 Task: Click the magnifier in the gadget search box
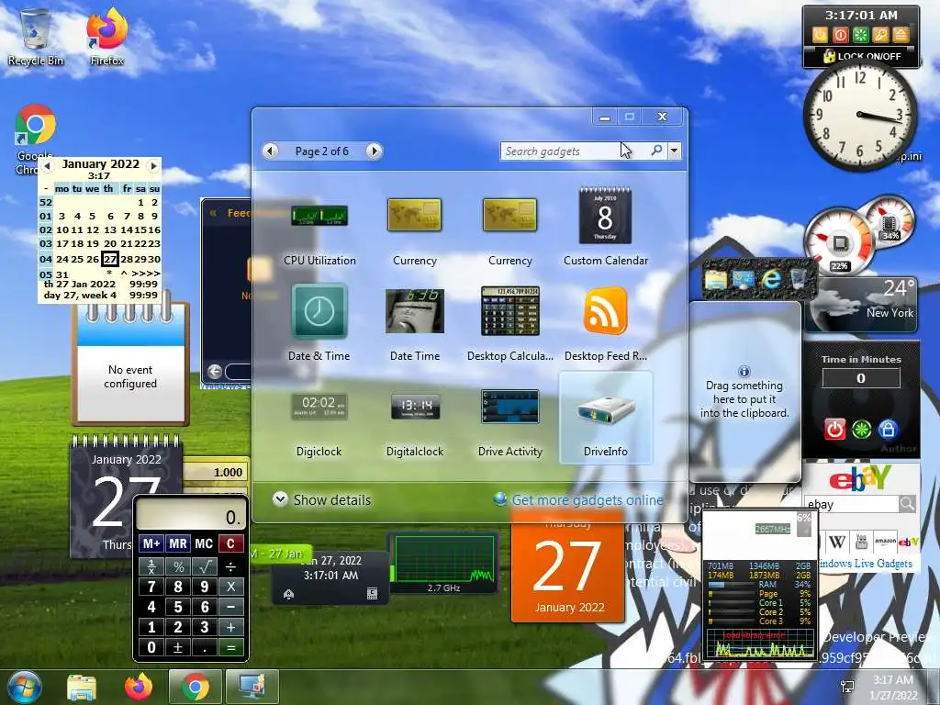[656, 151]
